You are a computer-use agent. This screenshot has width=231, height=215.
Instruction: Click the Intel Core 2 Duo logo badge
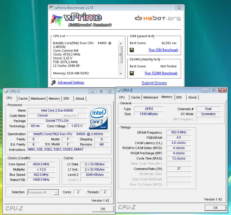click(98, 118)
